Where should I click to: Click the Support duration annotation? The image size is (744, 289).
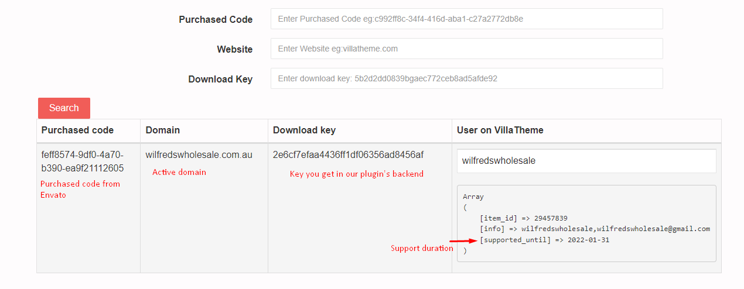(422, 249)
